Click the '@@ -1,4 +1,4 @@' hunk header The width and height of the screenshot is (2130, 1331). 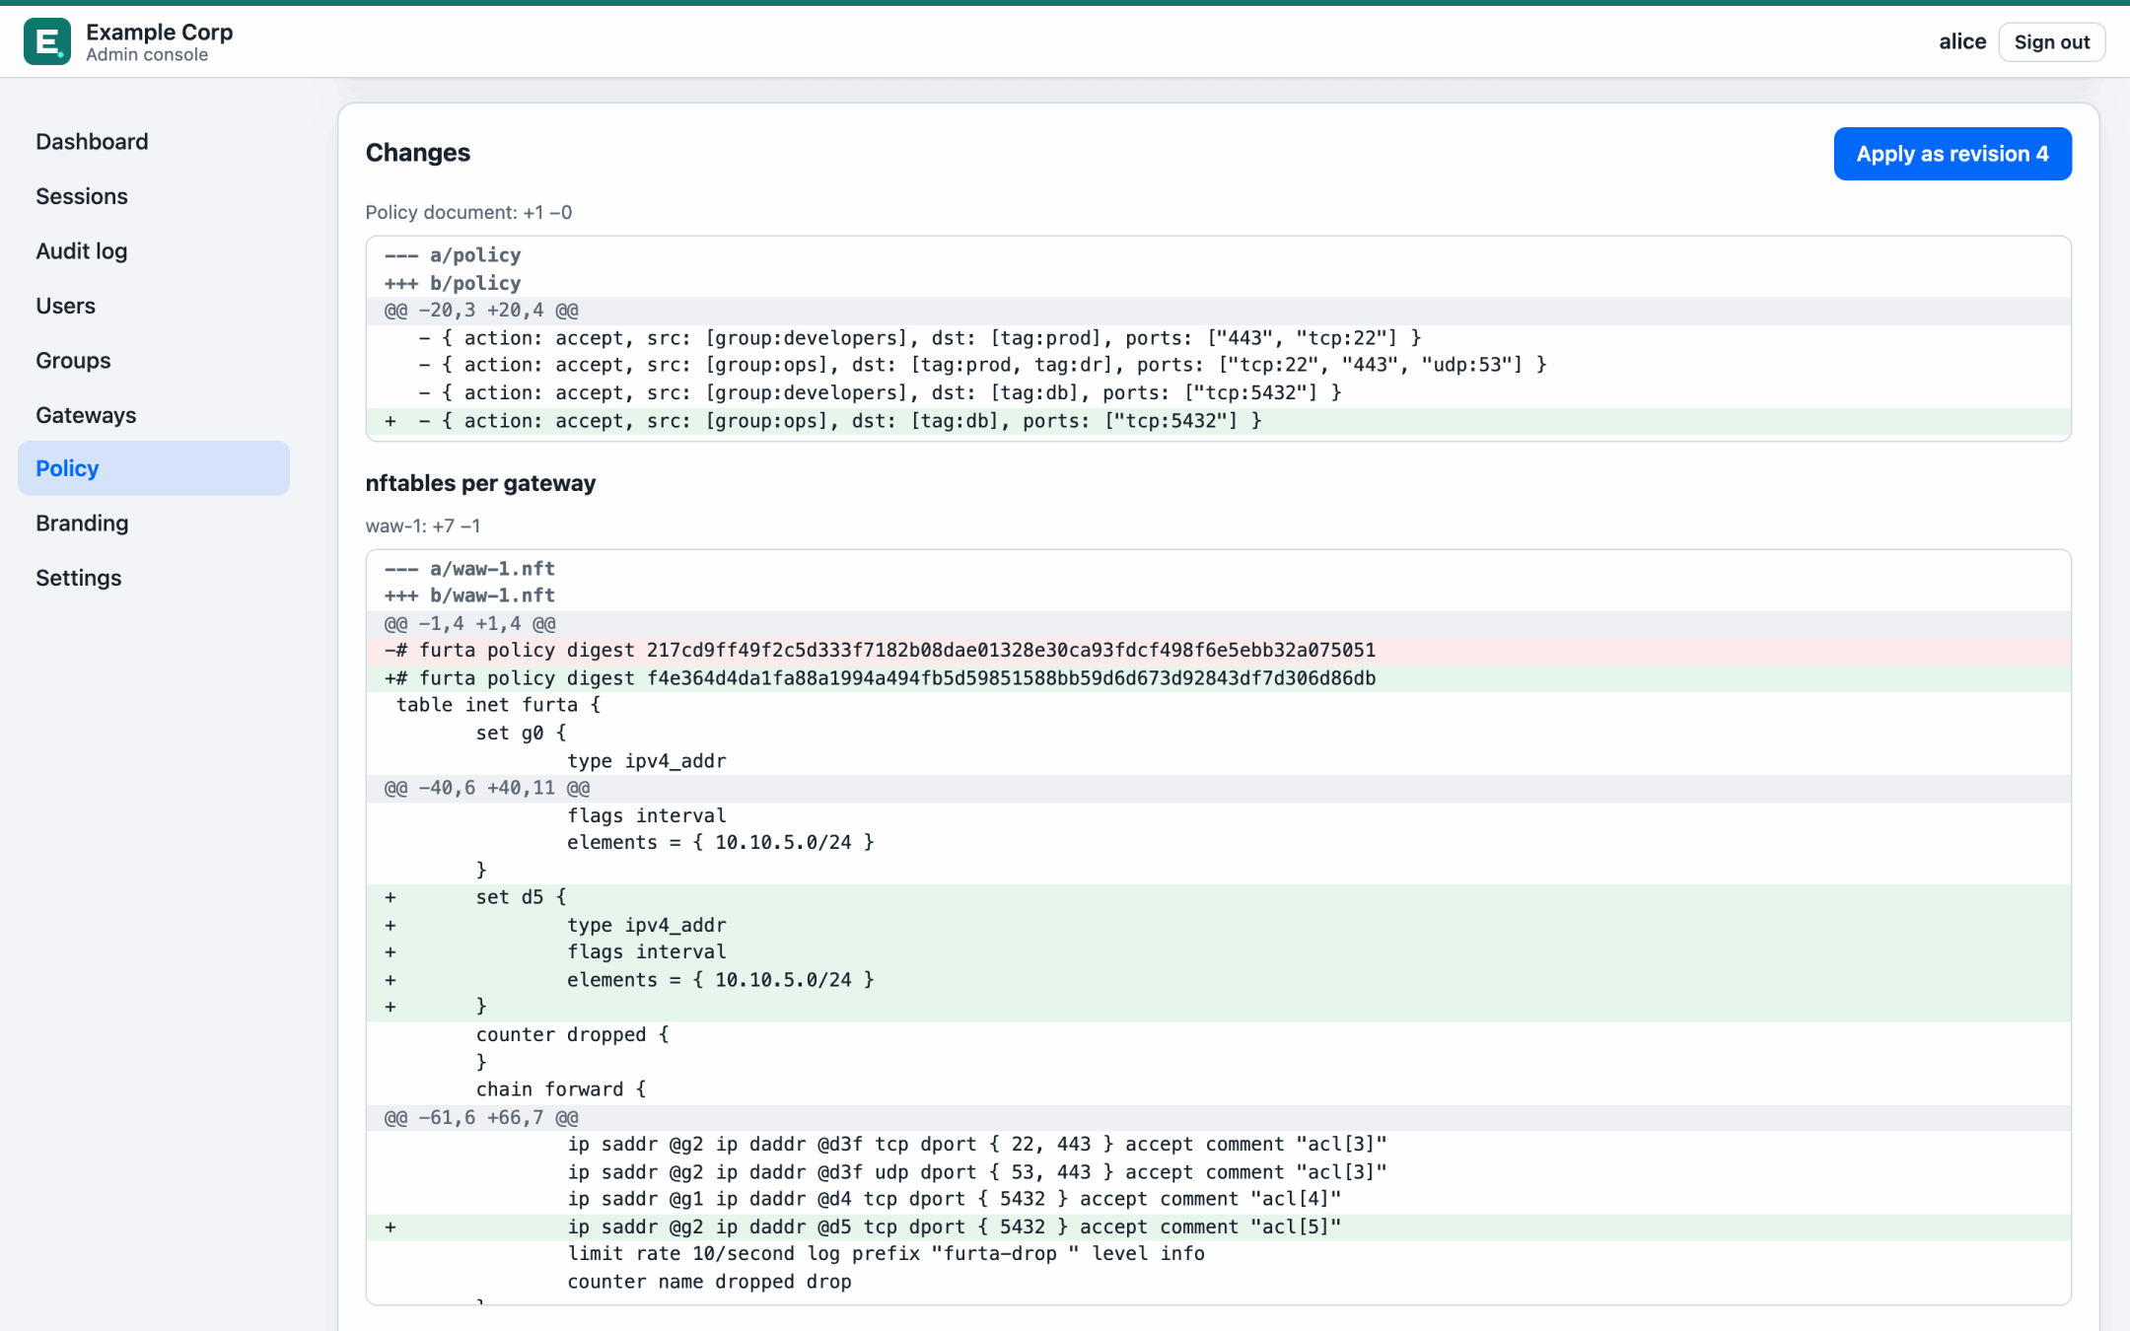click(1218, 624)
